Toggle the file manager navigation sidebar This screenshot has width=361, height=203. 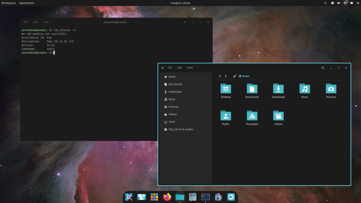pyautogui.click(x=163, y=68)
